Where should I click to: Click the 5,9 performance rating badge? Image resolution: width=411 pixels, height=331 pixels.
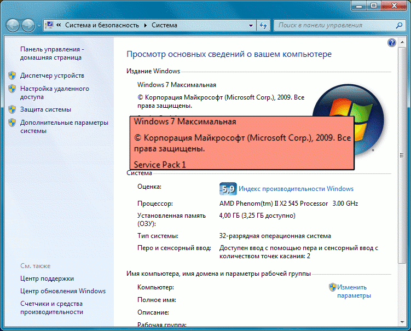pyautogui.click(x=228, y=189)
